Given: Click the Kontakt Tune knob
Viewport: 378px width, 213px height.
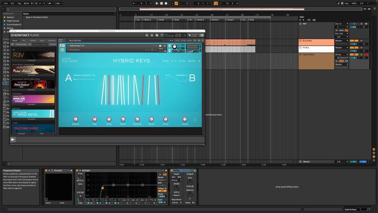Looking at the screenshot, I should [175, 47].
